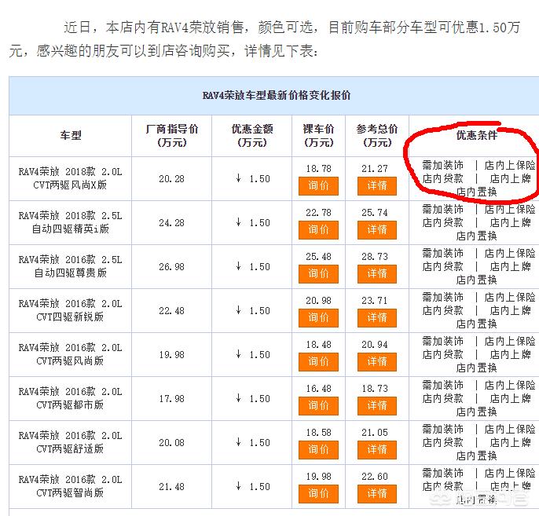Click 详情 button for 2018款 2.5L 自动四驱精英i版
This screenshot has height=516, width=539.
click(x=377, y=230)
